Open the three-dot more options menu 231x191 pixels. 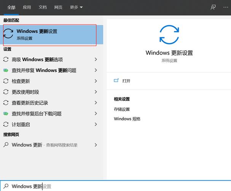tap(226, 7)
